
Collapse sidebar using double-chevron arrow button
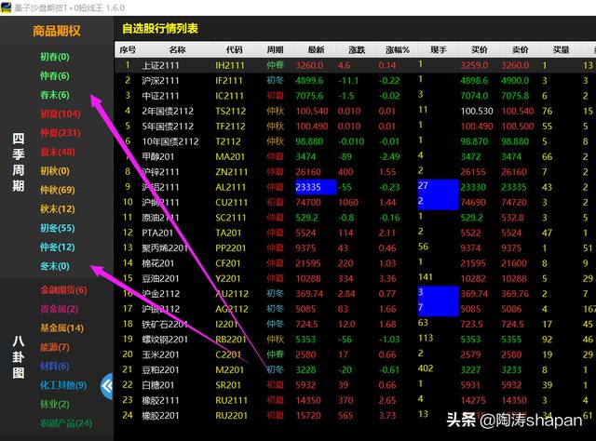(105, 382)
